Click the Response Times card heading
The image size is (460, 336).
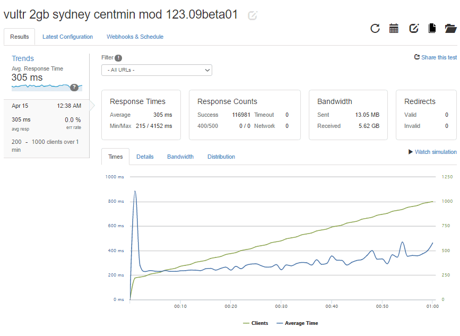tap(137, 101)
